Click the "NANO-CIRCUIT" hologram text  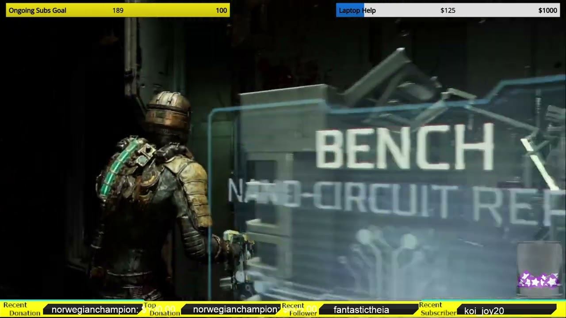(342, 196)
